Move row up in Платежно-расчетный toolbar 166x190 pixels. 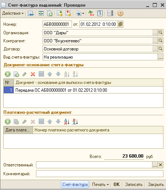[x=50, y=122]
